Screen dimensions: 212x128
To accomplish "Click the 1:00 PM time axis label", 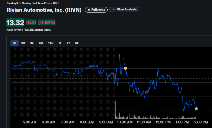I will (x=182, y=122).
